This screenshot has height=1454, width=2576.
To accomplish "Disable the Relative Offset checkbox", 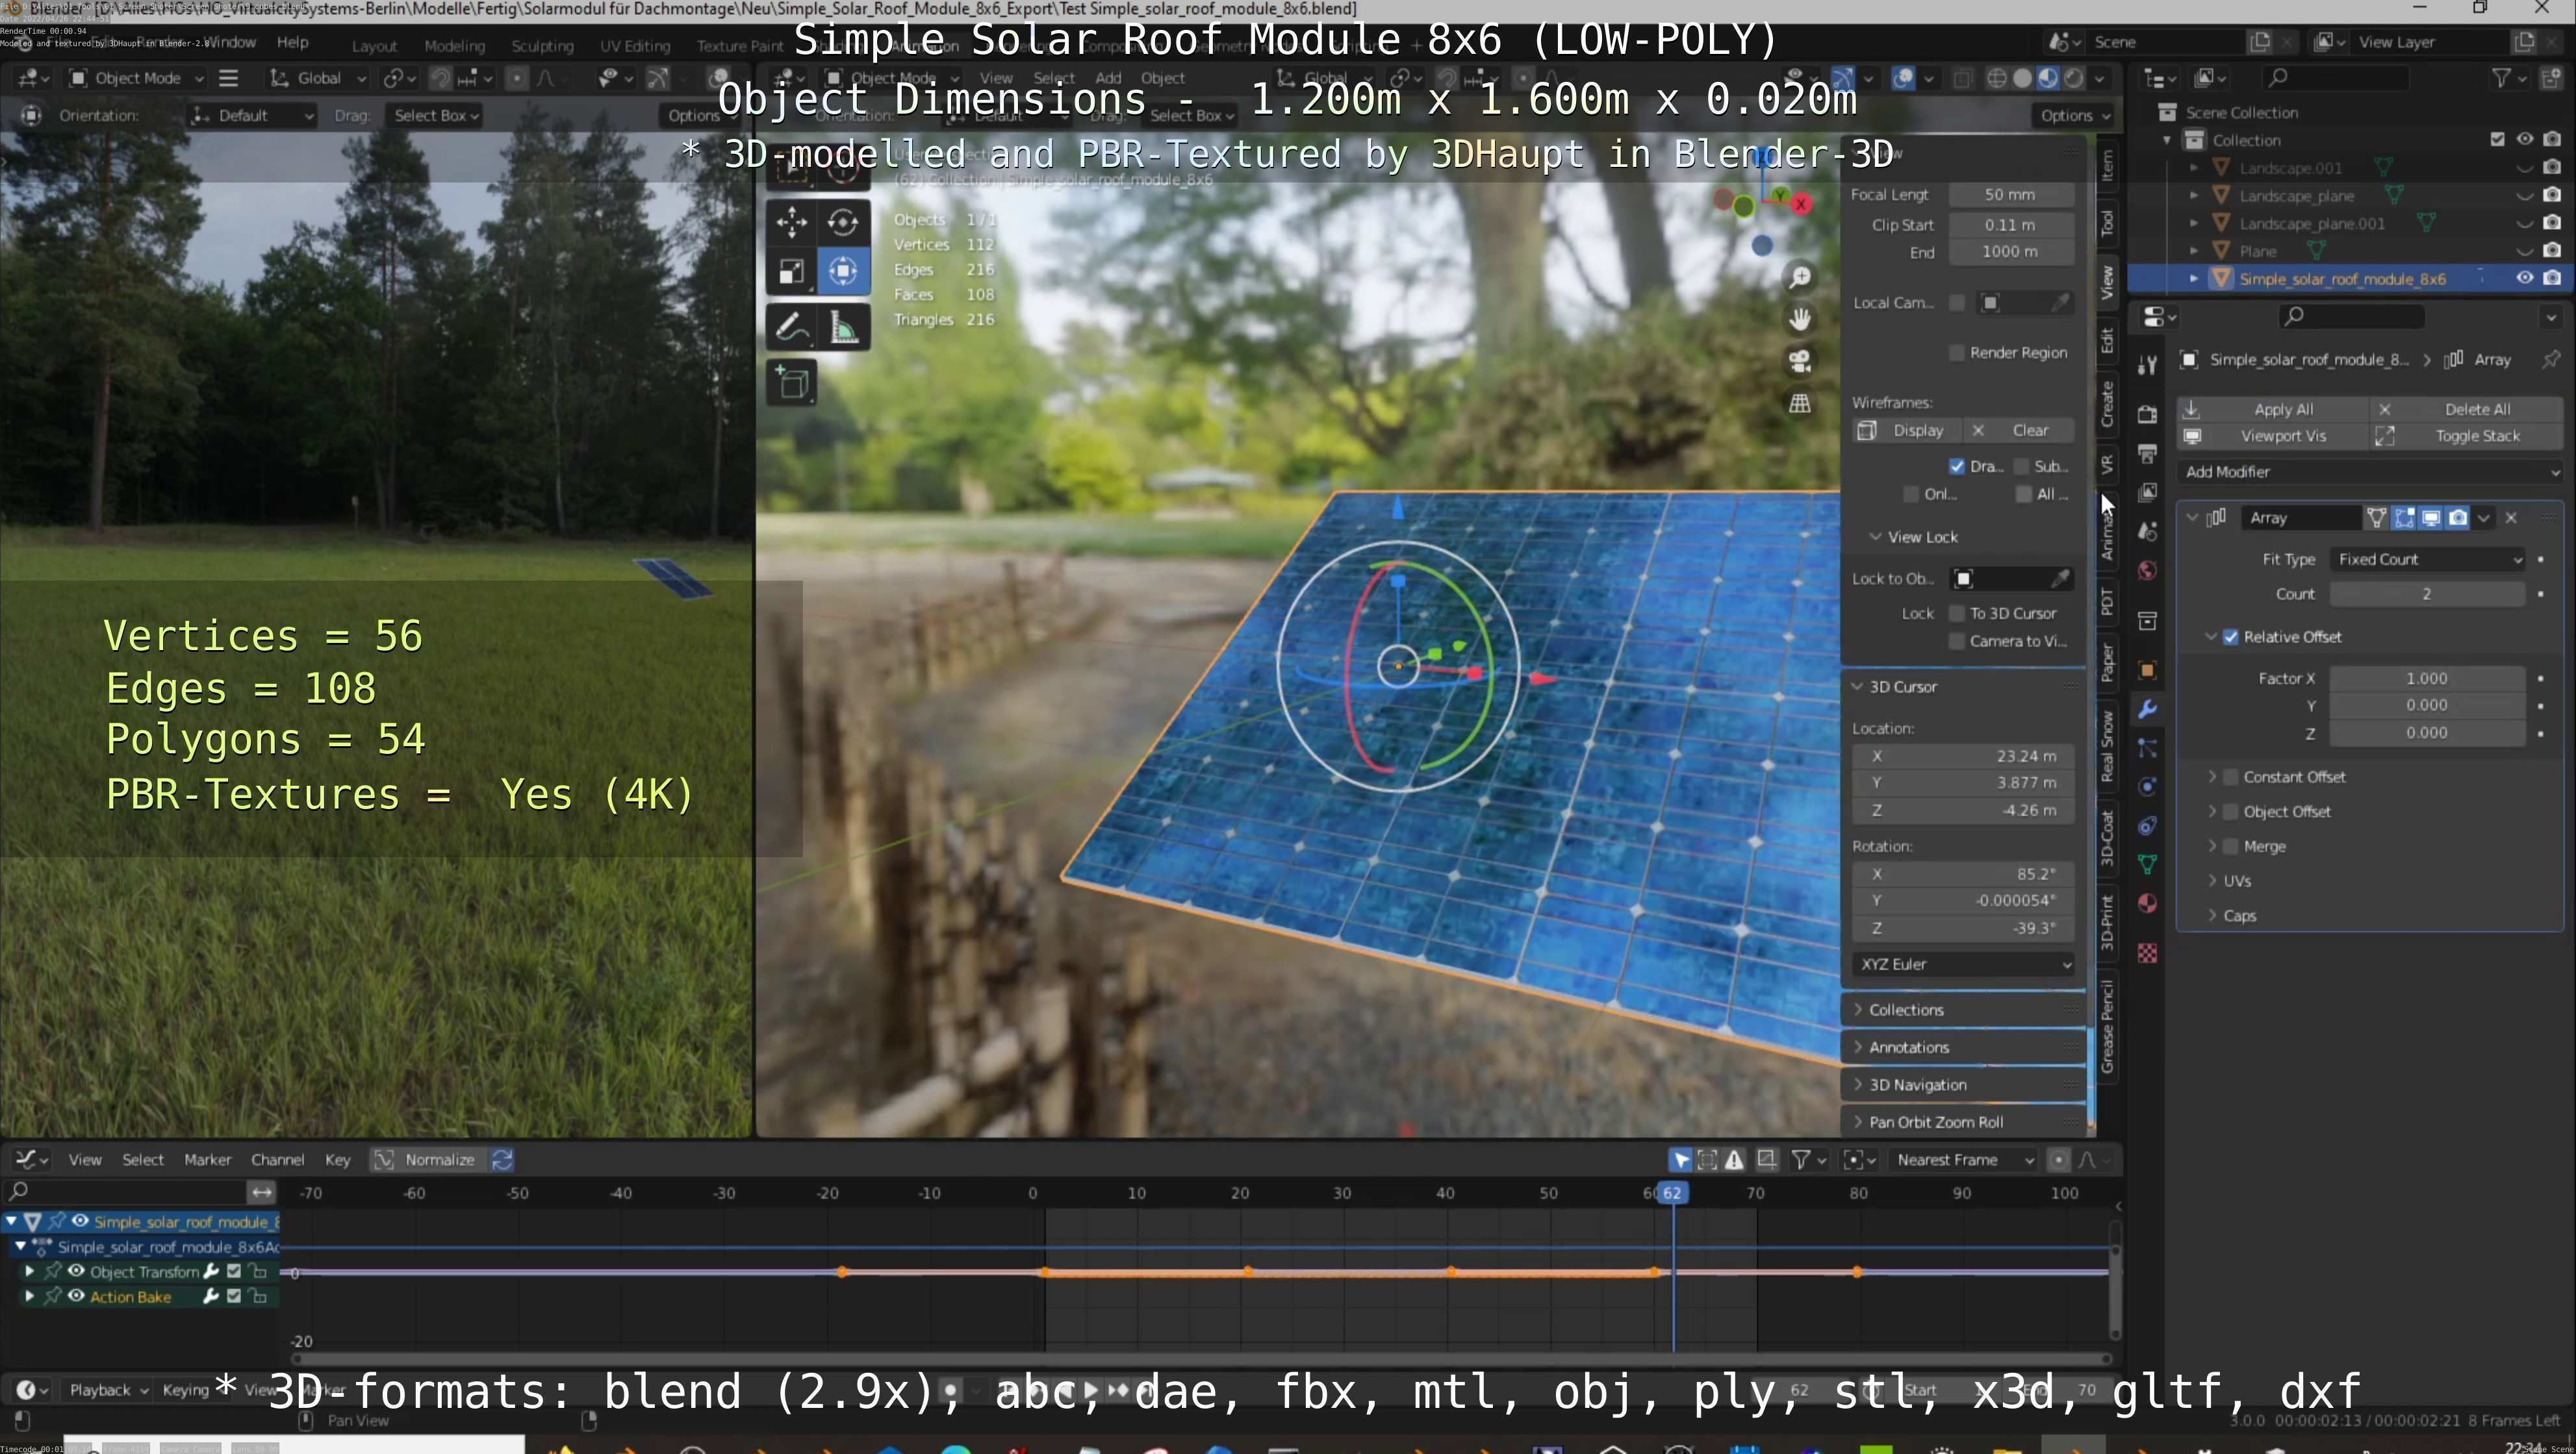I will [2230, 636].
